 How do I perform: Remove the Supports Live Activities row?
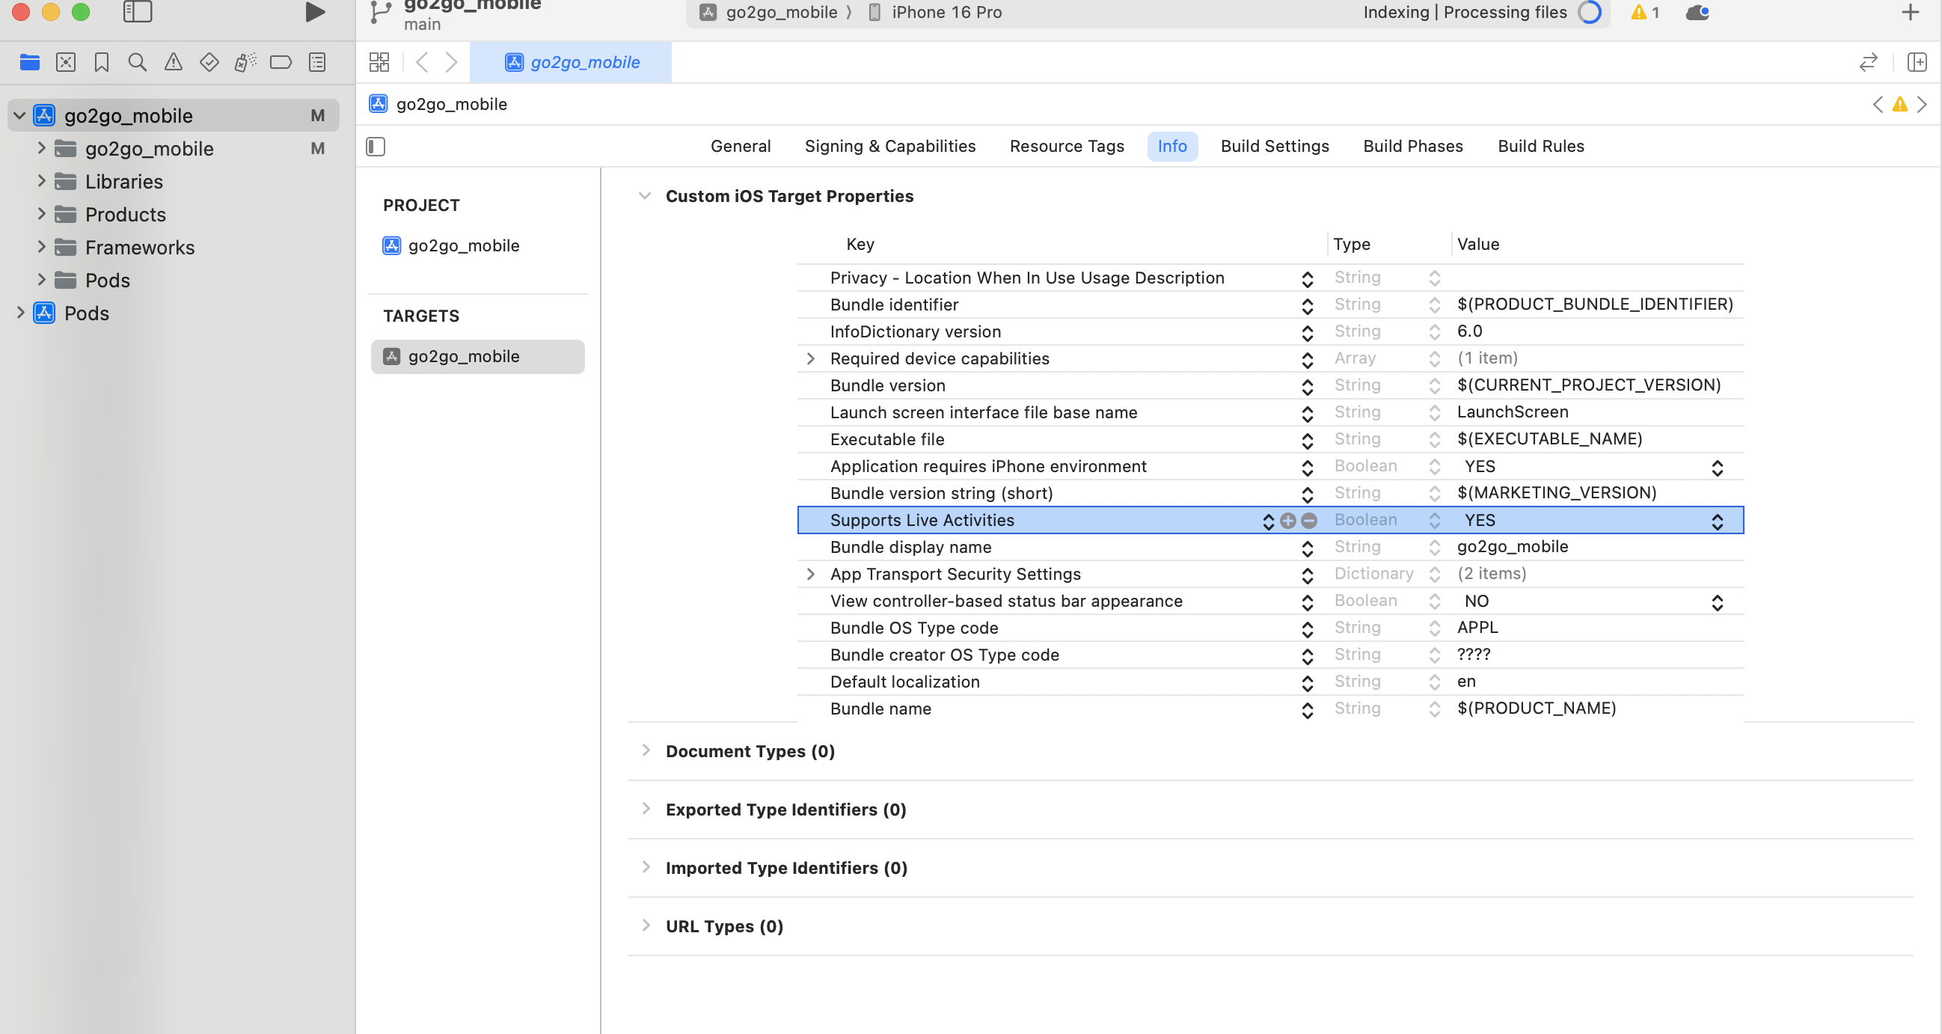[1308, 521]
